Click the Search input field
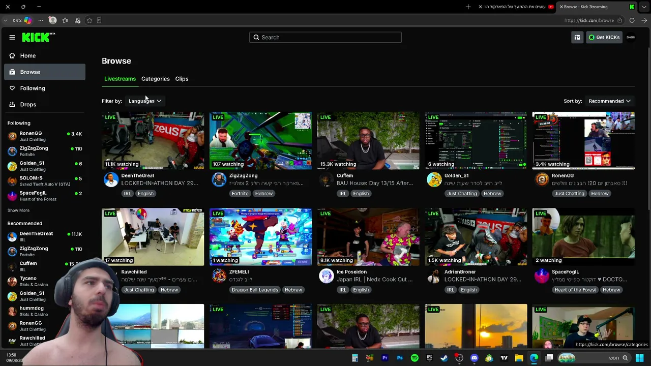Viewport: 651px width, 366px height. coord(325,37)
